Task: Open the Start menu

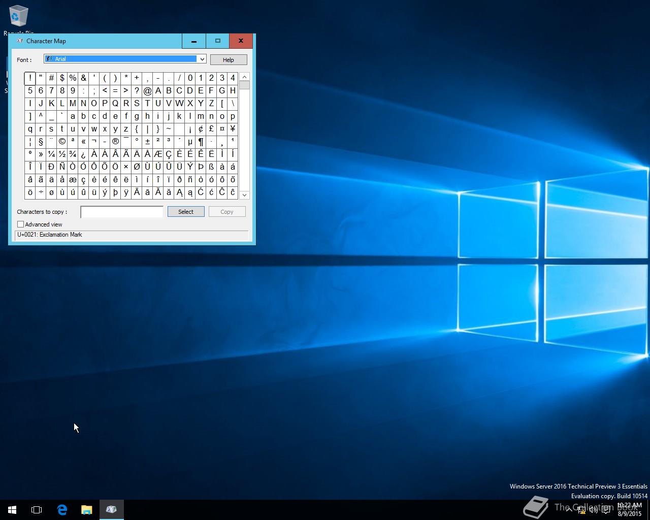Action: click(x=12, y=509)
